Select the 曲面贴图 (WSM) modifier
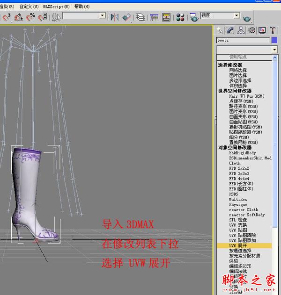281x295 pixels. (x=244, y=122)
